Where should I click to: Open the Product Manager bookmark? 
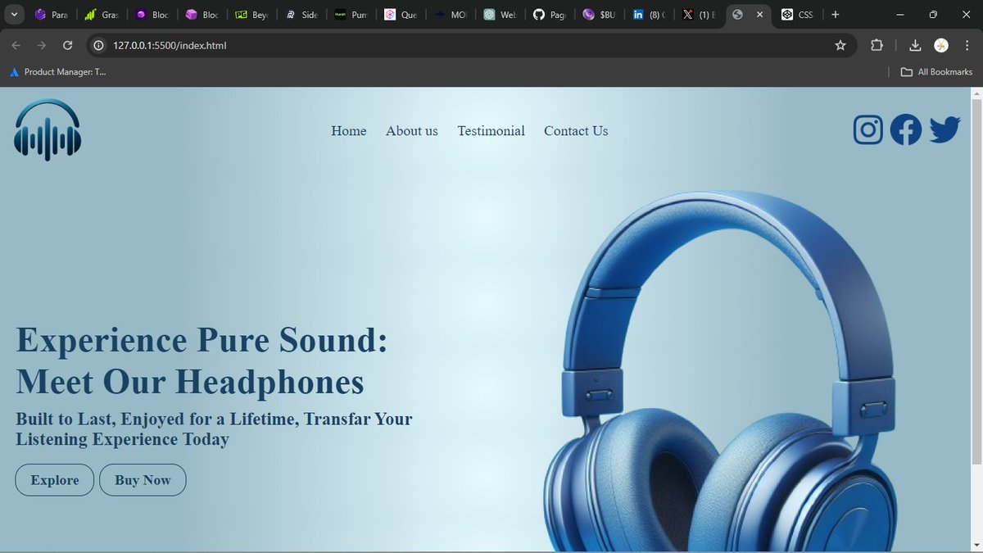(x=57, y=72)
